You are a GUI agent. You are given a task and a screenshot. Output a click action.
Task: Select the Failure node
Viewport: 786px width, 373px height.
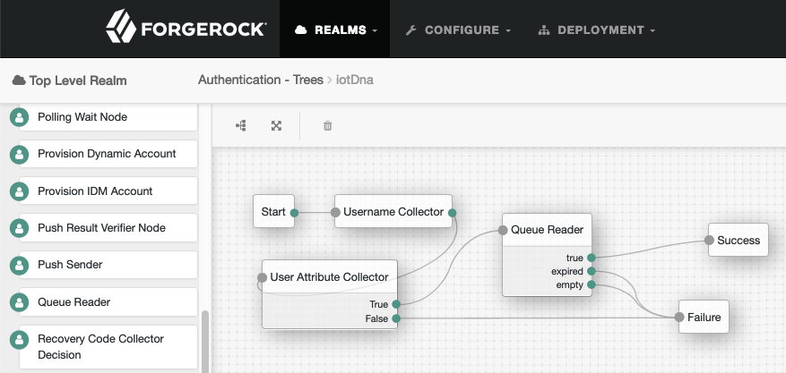[x=704, y=317]
